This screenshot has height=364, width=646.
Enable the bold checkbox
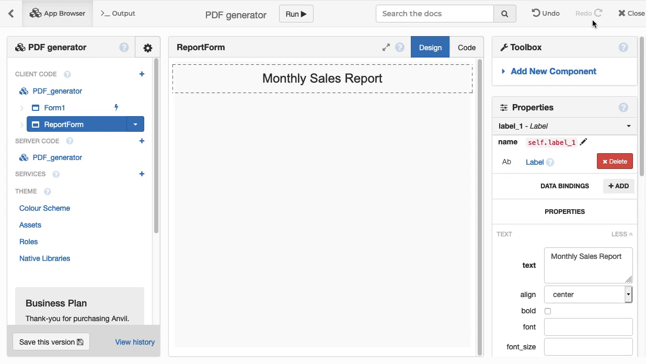548,311
